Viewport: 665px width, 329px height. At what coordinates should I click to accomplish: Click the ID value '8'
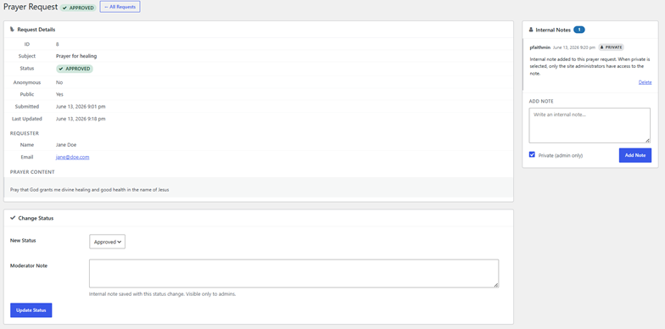coord(58,44)
